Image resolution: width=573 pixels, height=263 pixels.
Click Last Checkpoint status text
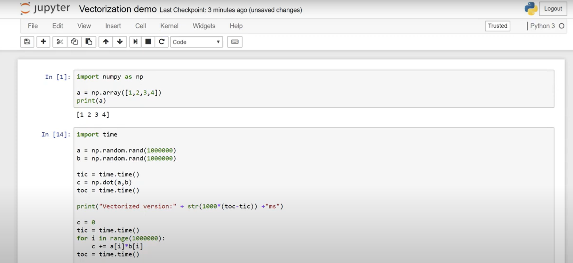point(231,10)
